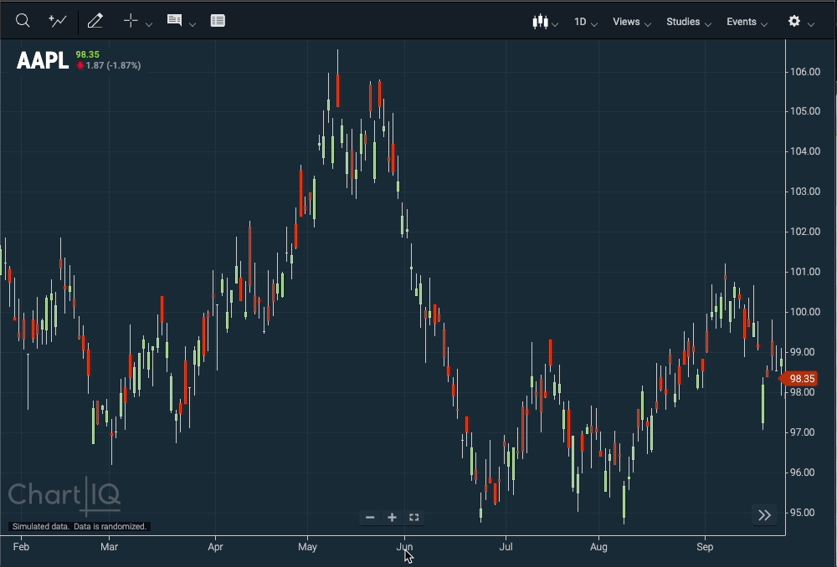Expand the info callout dropdown arrow
Viewport: 837px width, 567px height.
(x=193, y=23)
